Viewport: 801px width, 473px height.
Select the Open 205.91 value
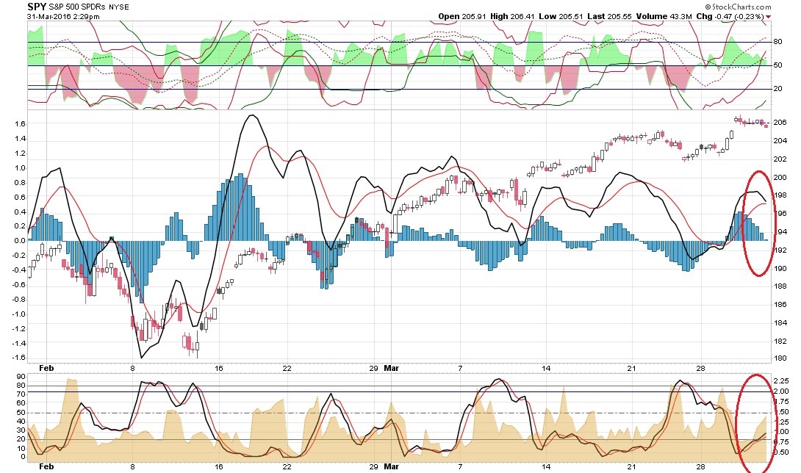tap(462, 16)
